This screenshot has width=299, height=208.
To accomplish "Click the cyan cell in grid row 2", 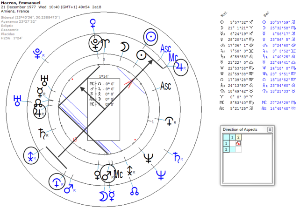I will coord(232,149).
